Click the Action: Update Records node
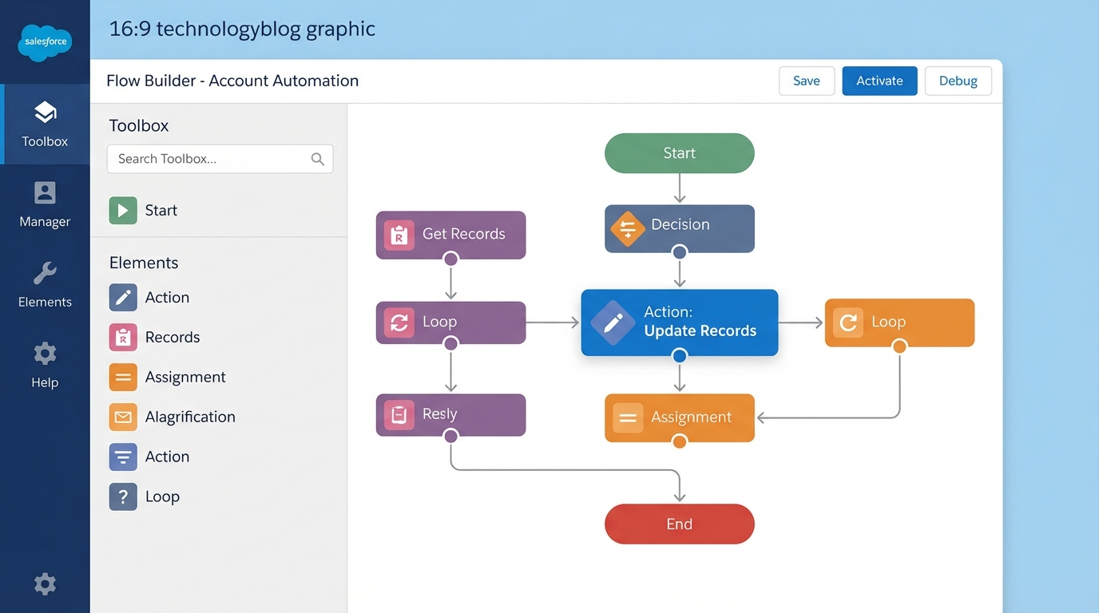The width and height of the screenshot is (1099, 613). 679,322
